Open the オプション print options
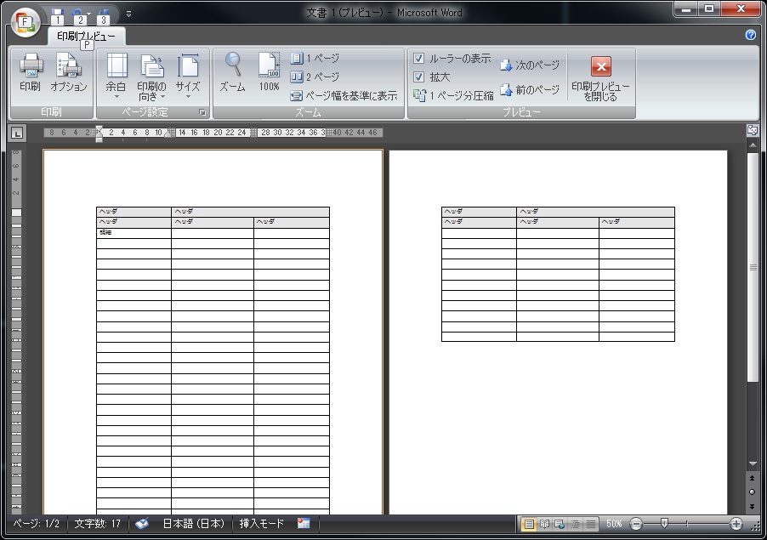This screenshot has height=540, width=767. coord(68,73)
